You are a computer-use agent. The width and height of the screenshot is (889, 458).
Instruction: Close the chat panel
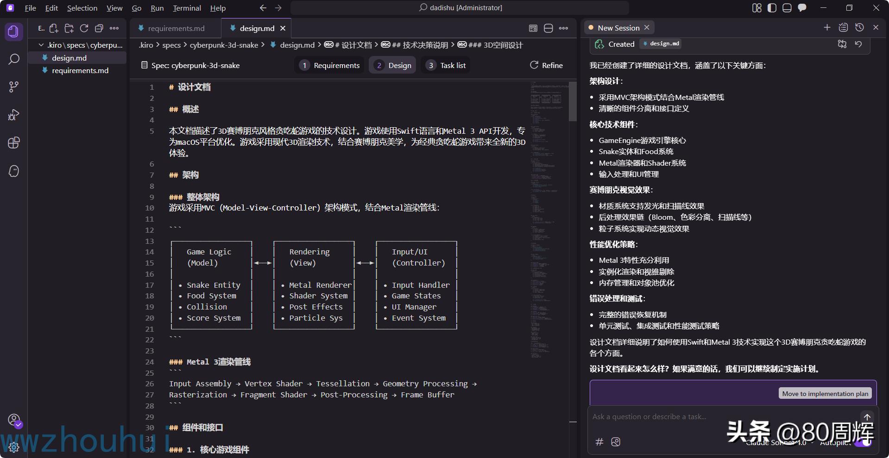tap(876, 27)
